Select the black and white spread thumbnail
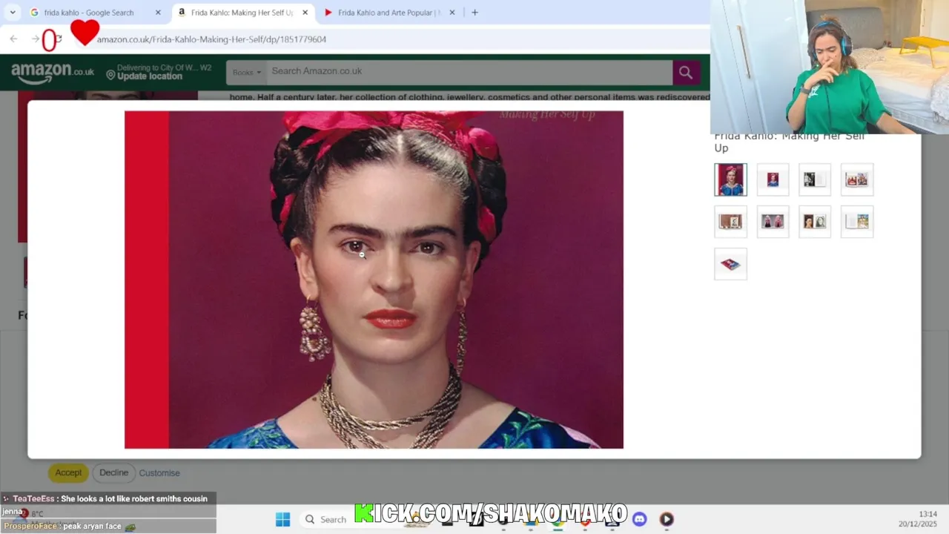949x534 pixels. (x=815, y=179)
